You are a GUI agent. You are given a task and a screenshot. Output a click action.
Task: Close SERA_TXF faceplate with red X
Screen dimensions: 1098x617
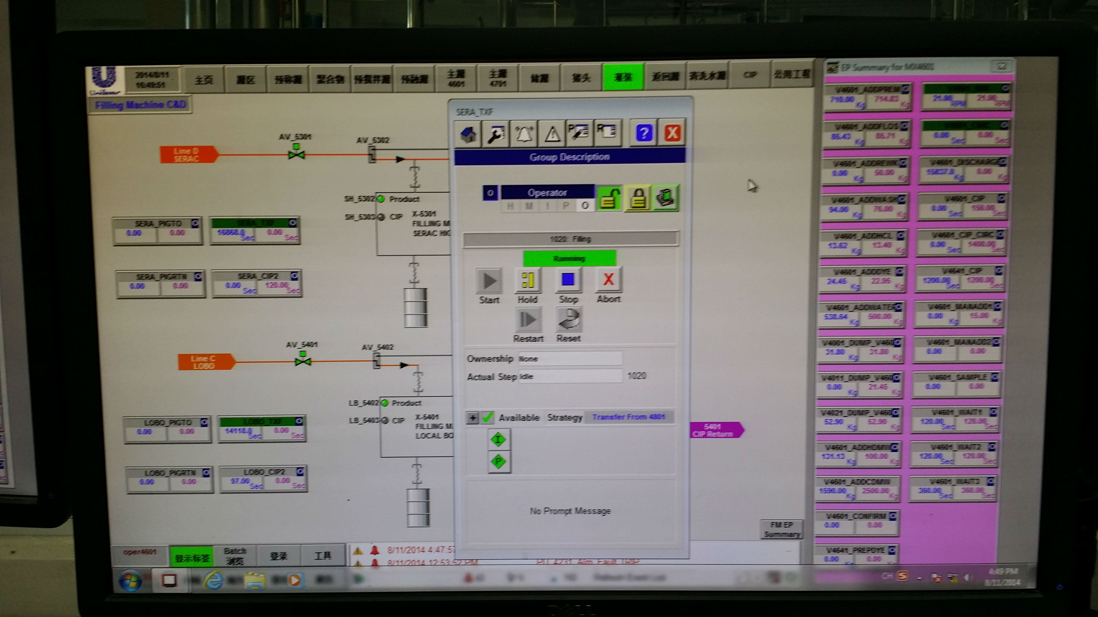[672, 132]
